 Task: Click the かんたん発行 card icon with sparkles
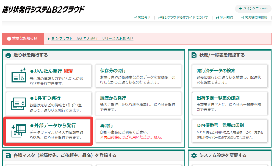point(19,75)
